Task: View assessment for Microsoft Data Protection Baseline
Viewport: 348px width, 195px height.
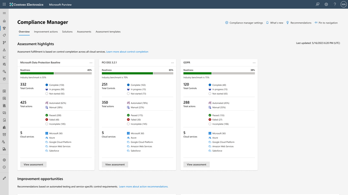Action: pyautogui.click(x=33, y=164)
